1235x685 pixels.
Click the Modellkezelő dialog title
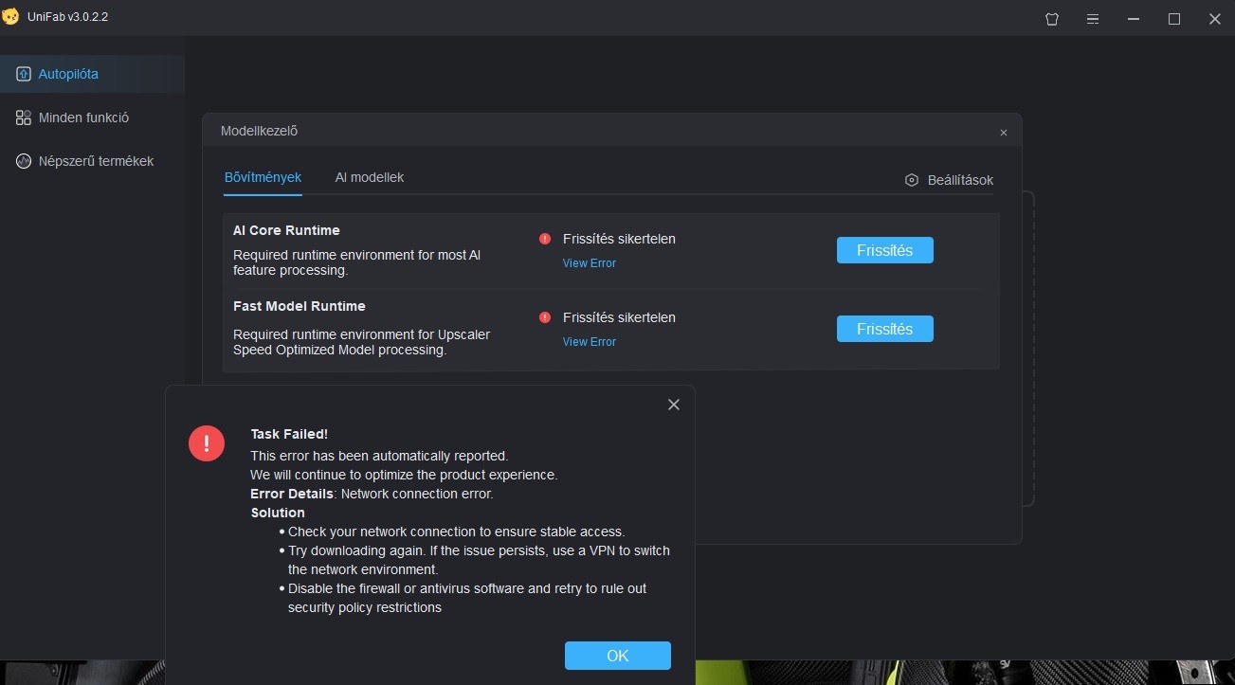point(259,131)
